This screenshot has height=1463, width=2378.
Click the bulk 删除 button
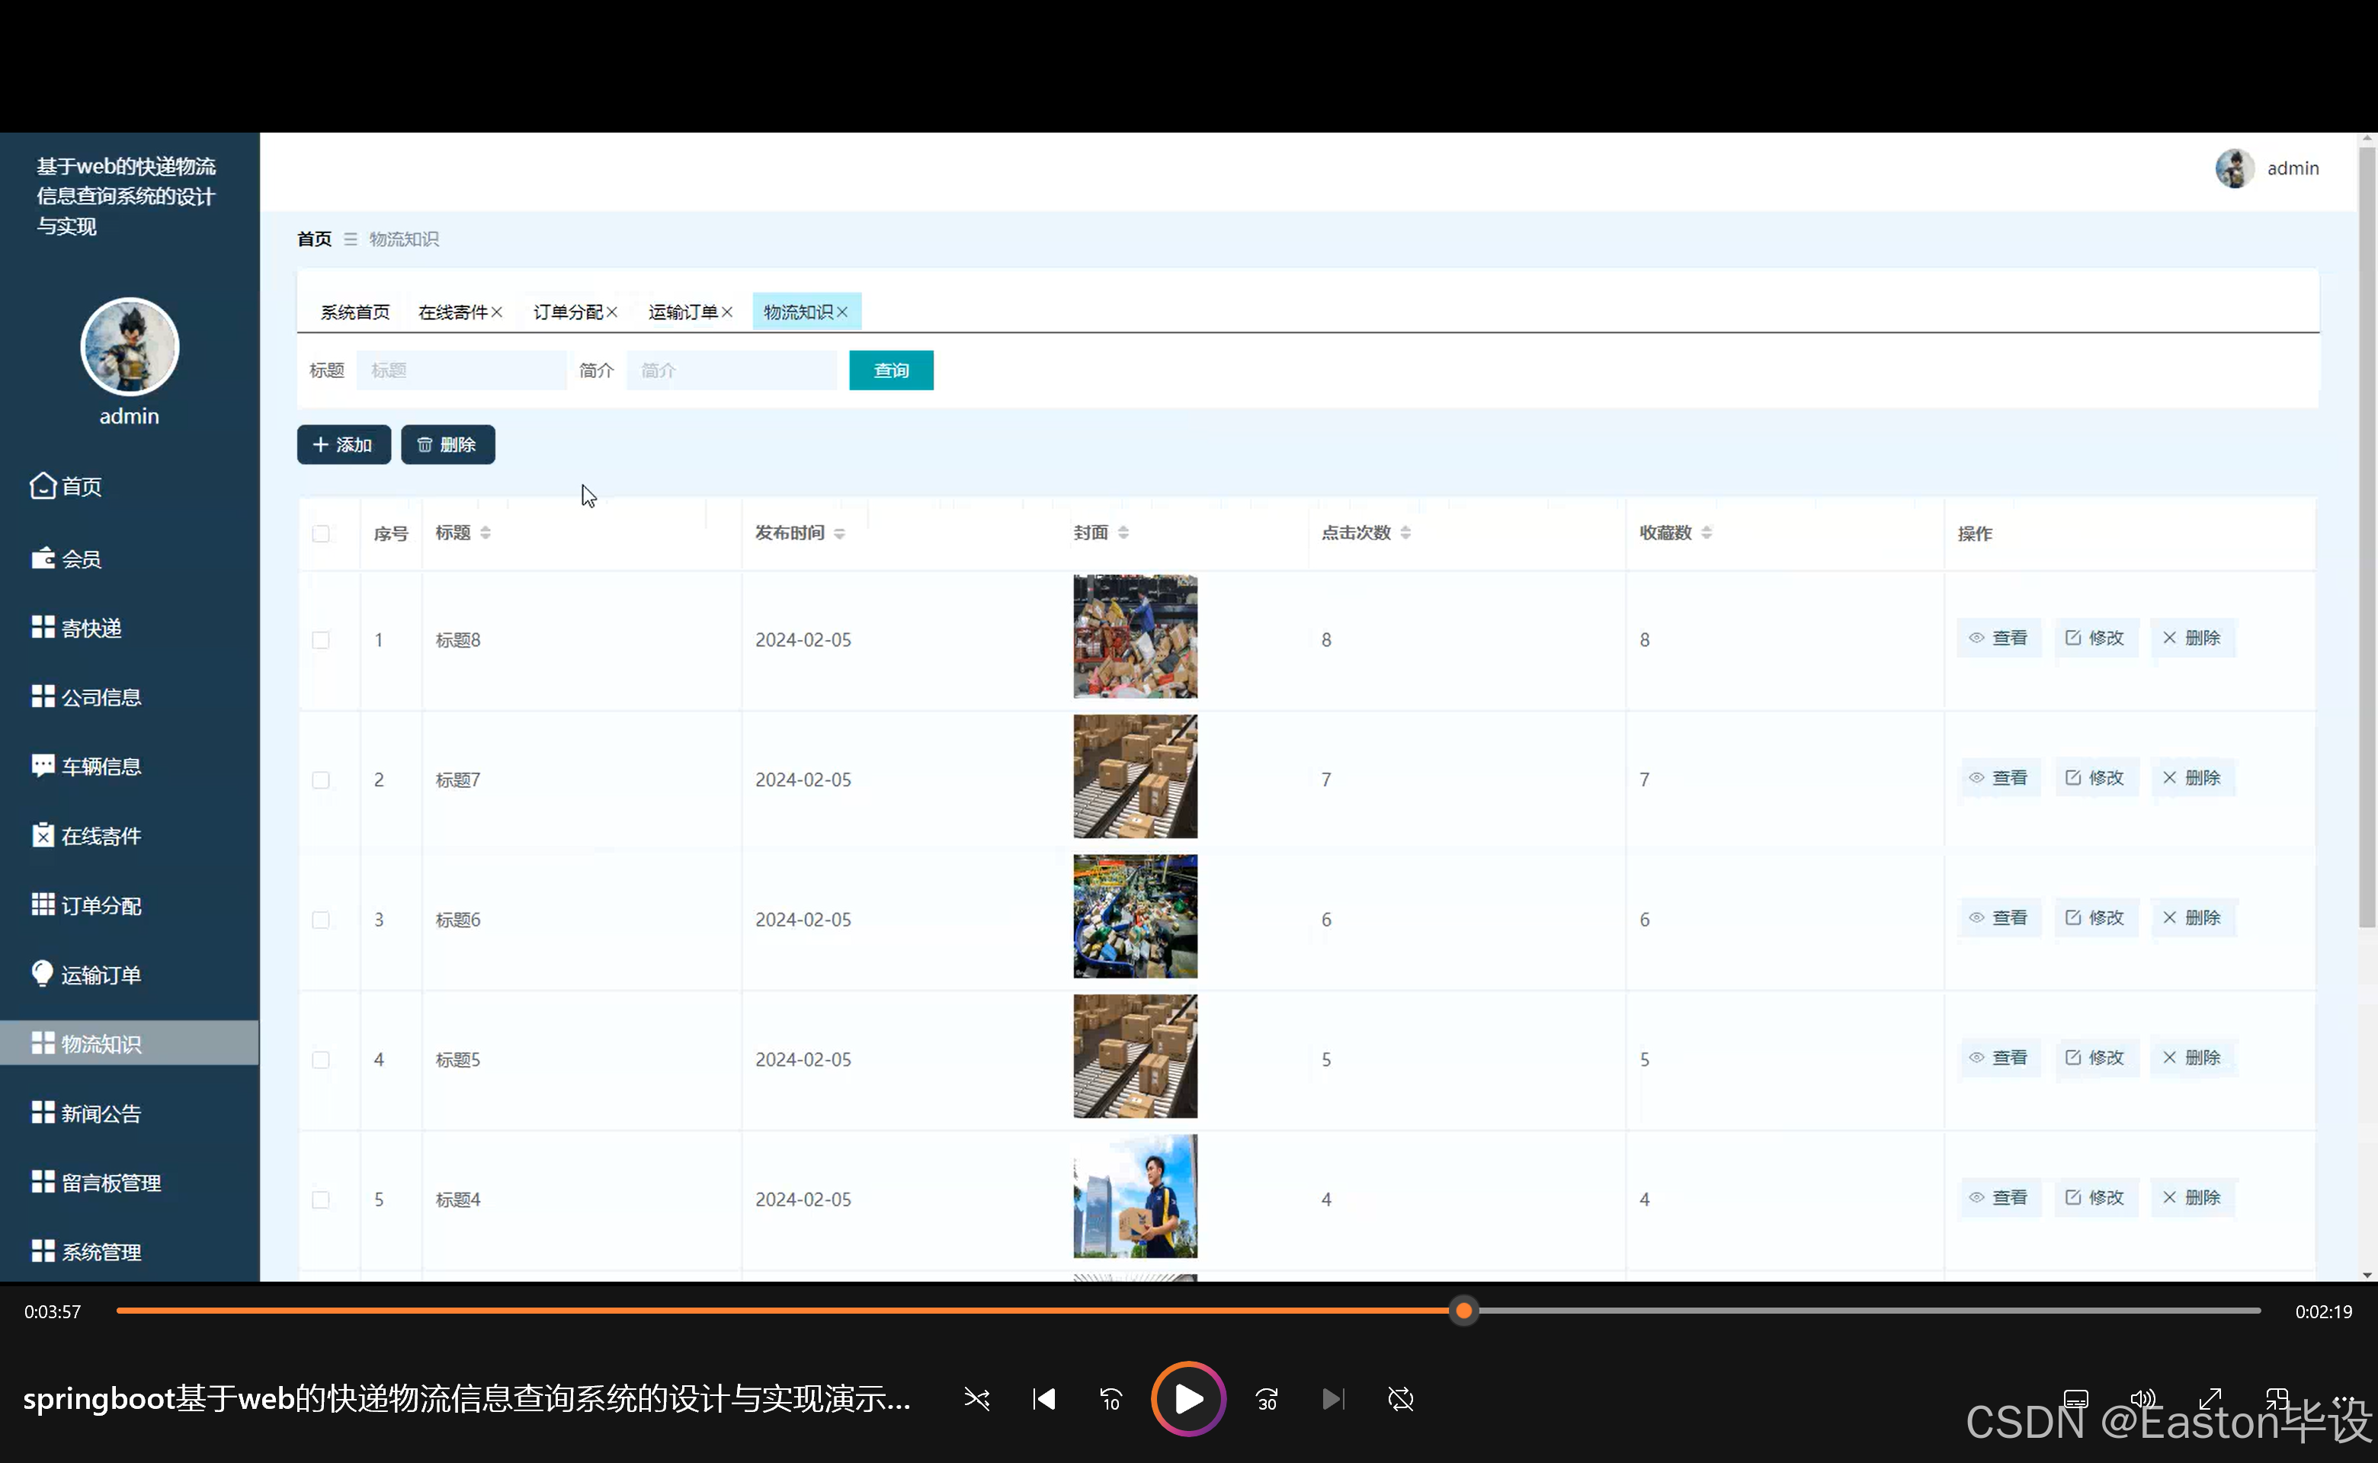tap(448, 445)
